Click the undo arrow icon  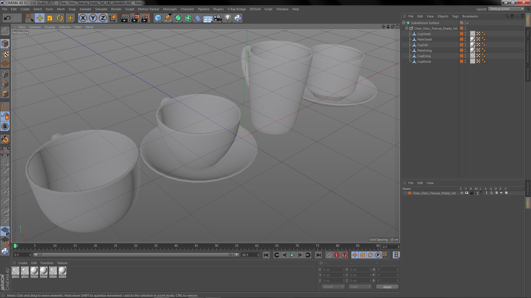(7, 18)
